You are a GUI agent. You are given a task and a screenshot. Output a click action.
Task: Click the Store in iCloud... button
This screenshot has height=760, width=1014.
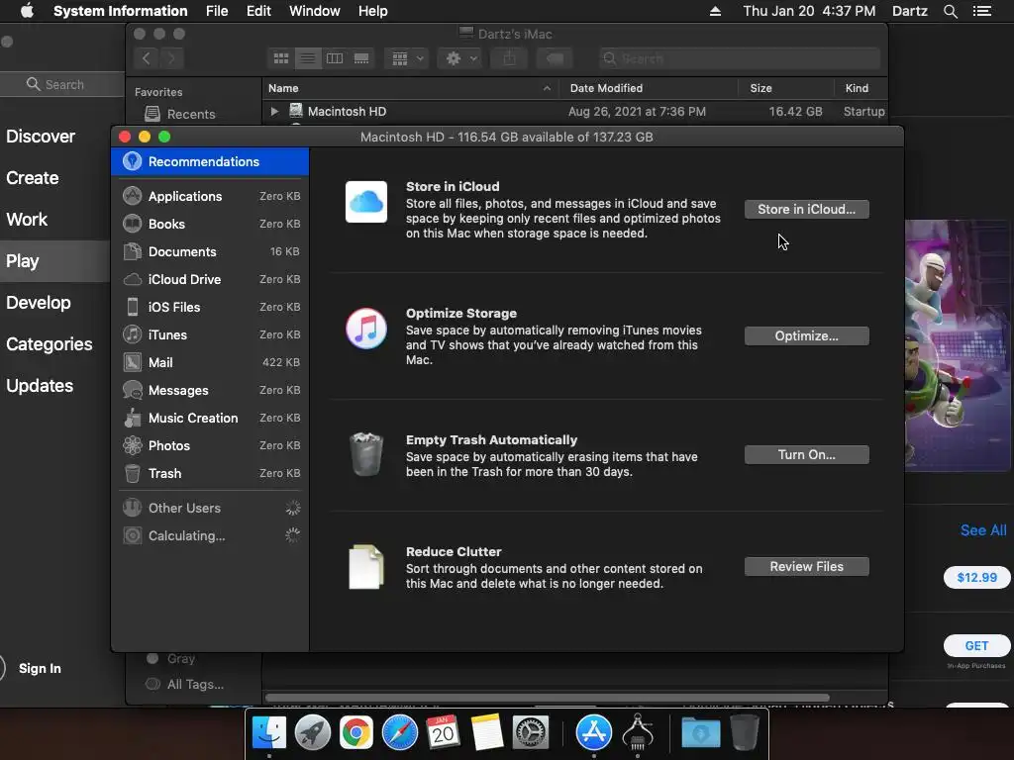(806, 210)
